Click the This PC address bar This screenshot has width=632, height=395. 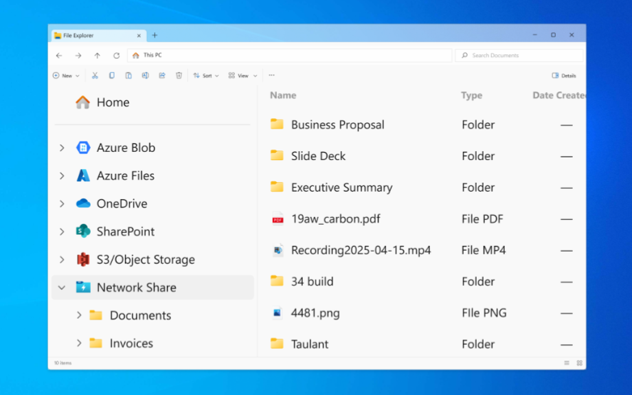coord(290,55)
